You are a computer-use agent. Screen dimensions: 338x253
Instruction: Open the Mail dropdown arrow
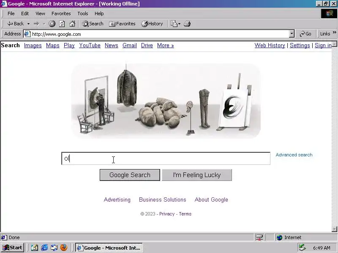pos(179,24)
